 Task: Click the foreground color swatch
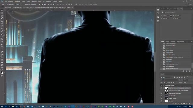pos(1,72)
